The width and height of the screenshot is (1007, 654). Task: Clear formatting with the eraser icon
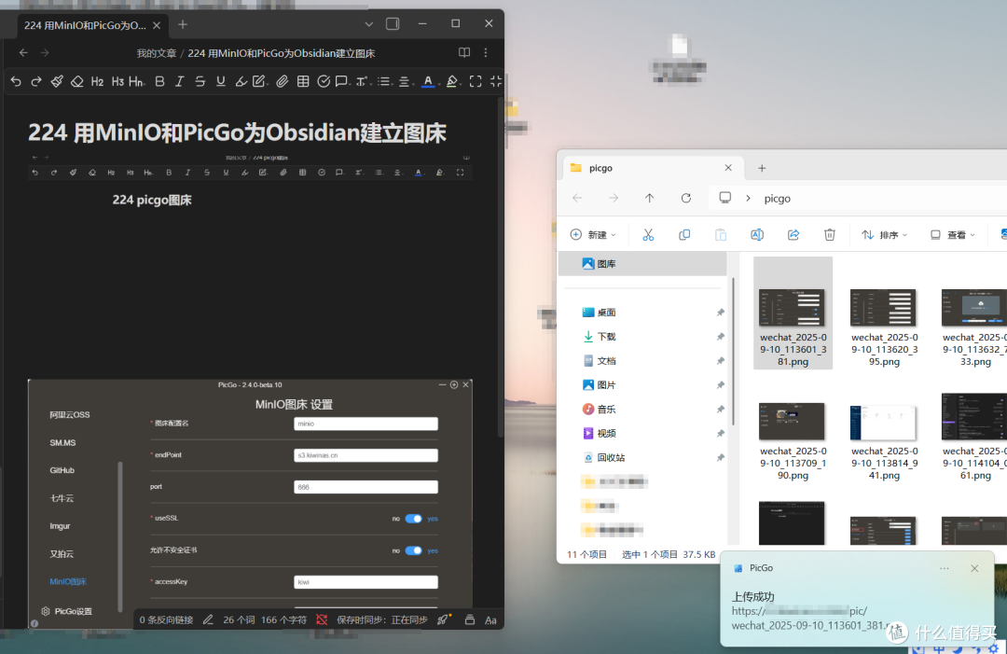click(77, 81)
